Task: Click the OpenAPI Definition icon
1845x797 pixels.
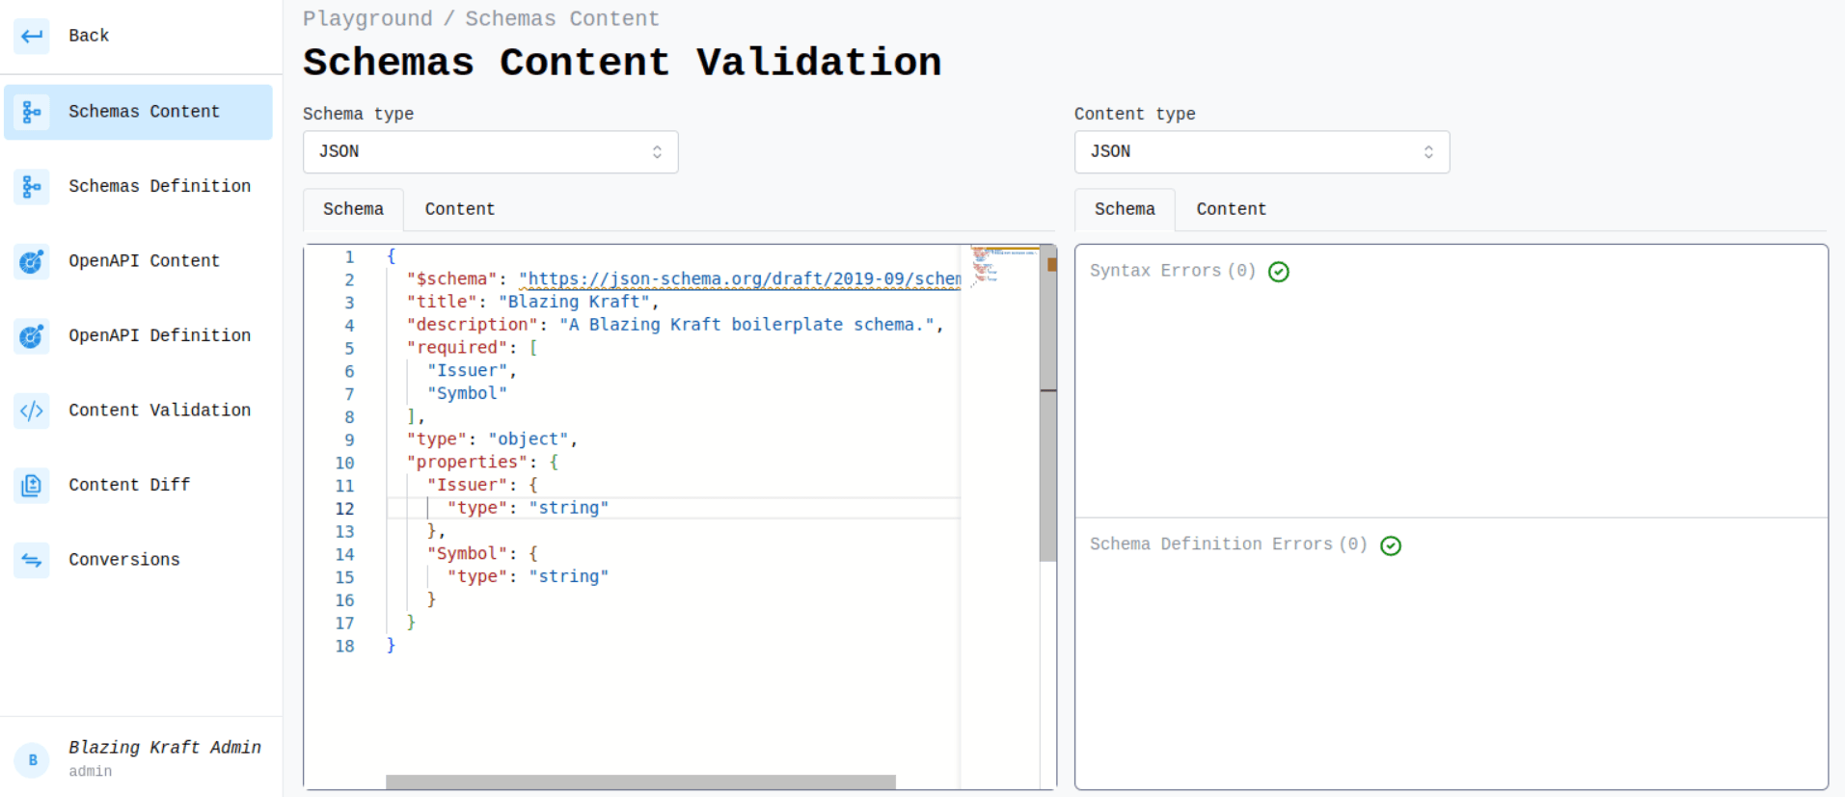Action: pyautogui.click(x=32, y=336)
